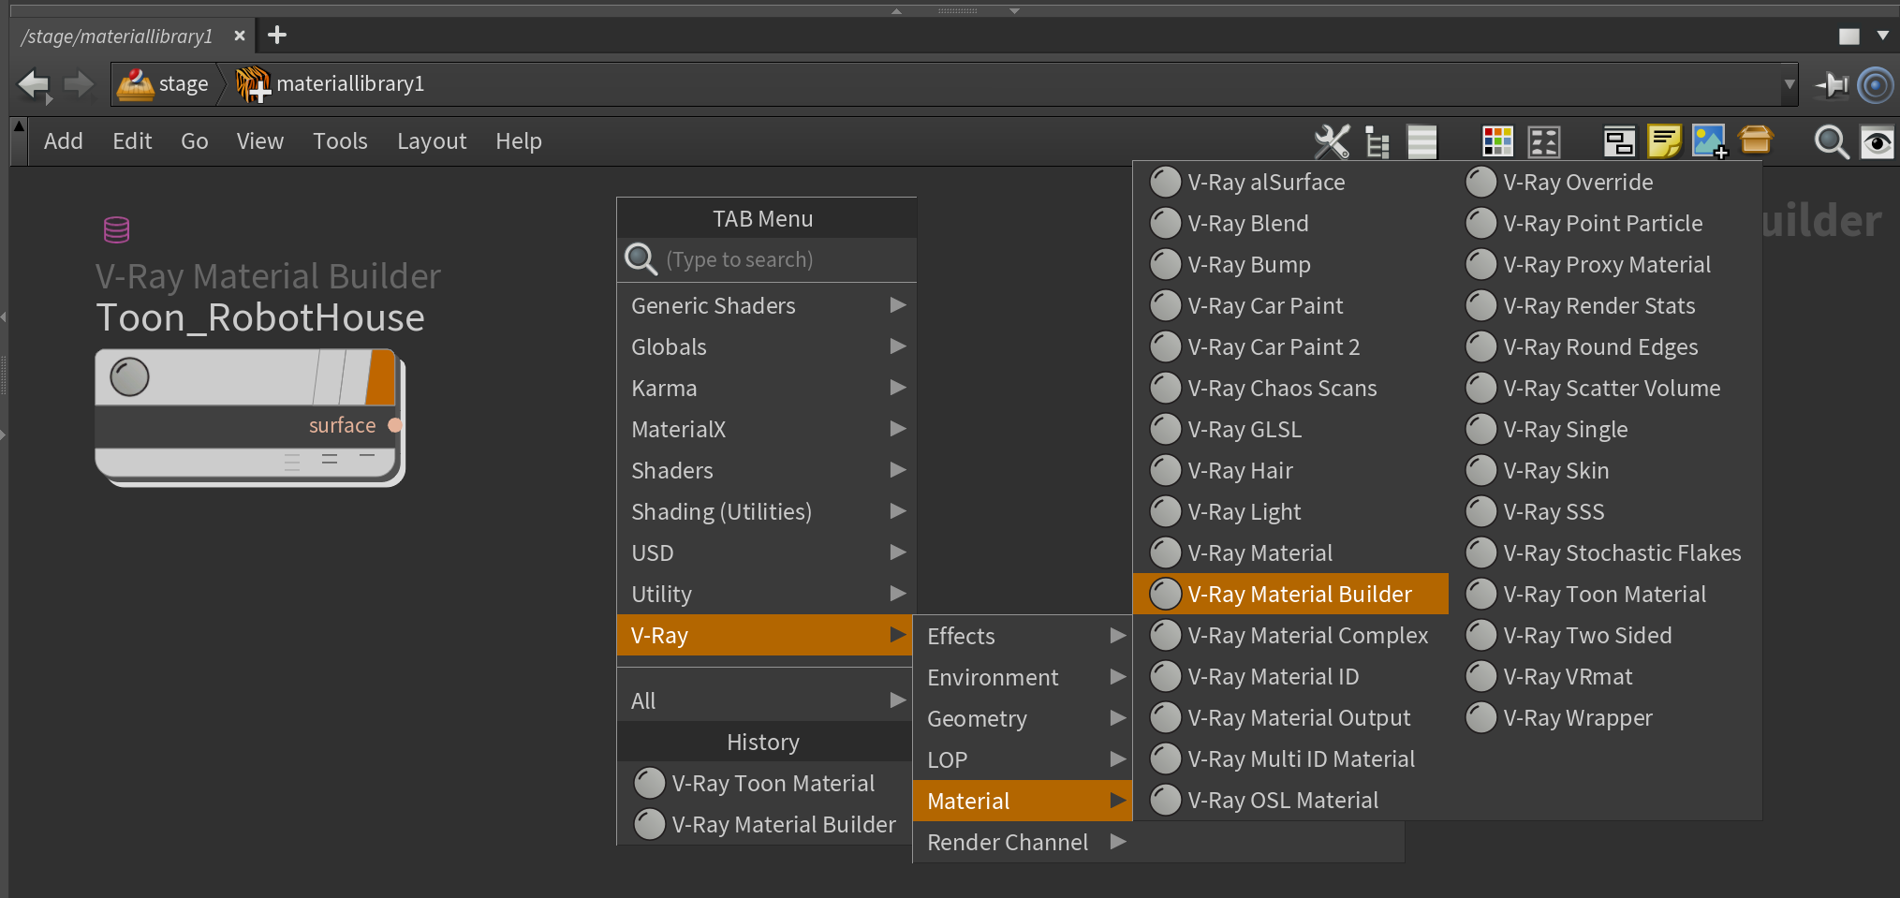Screen dimensions: 1900x898
Task: Toggle the eye display options icon
Action: pyautogui.click(x=1878, y=142)
